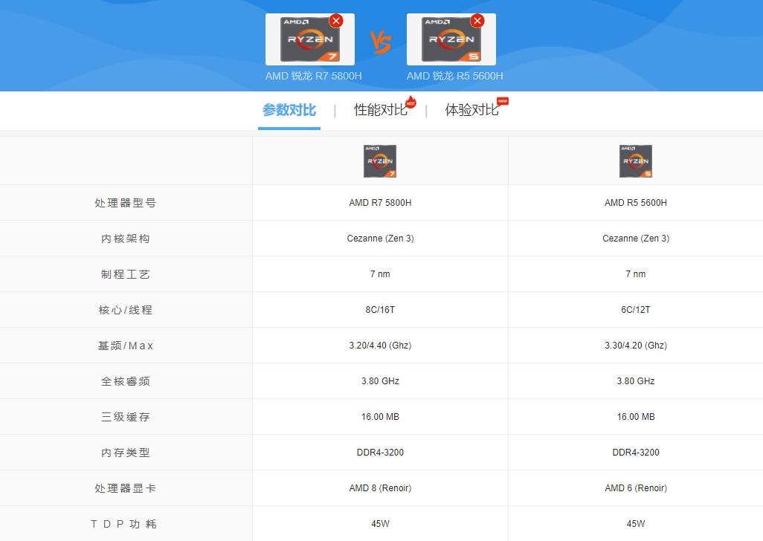Select the 内存类型 row label
This screenshot has width=763, height=541.
[126, 453]
